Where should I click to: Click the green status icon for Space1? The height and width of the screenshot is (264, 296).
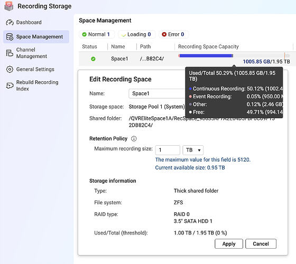[x=93, y=59]
